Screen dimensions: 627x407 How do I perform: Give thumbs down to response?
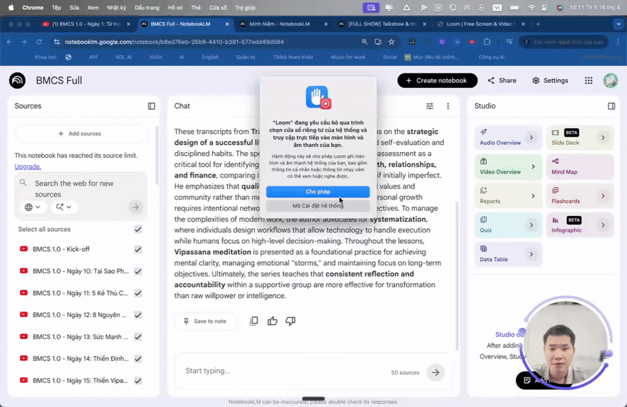[291, 321]
